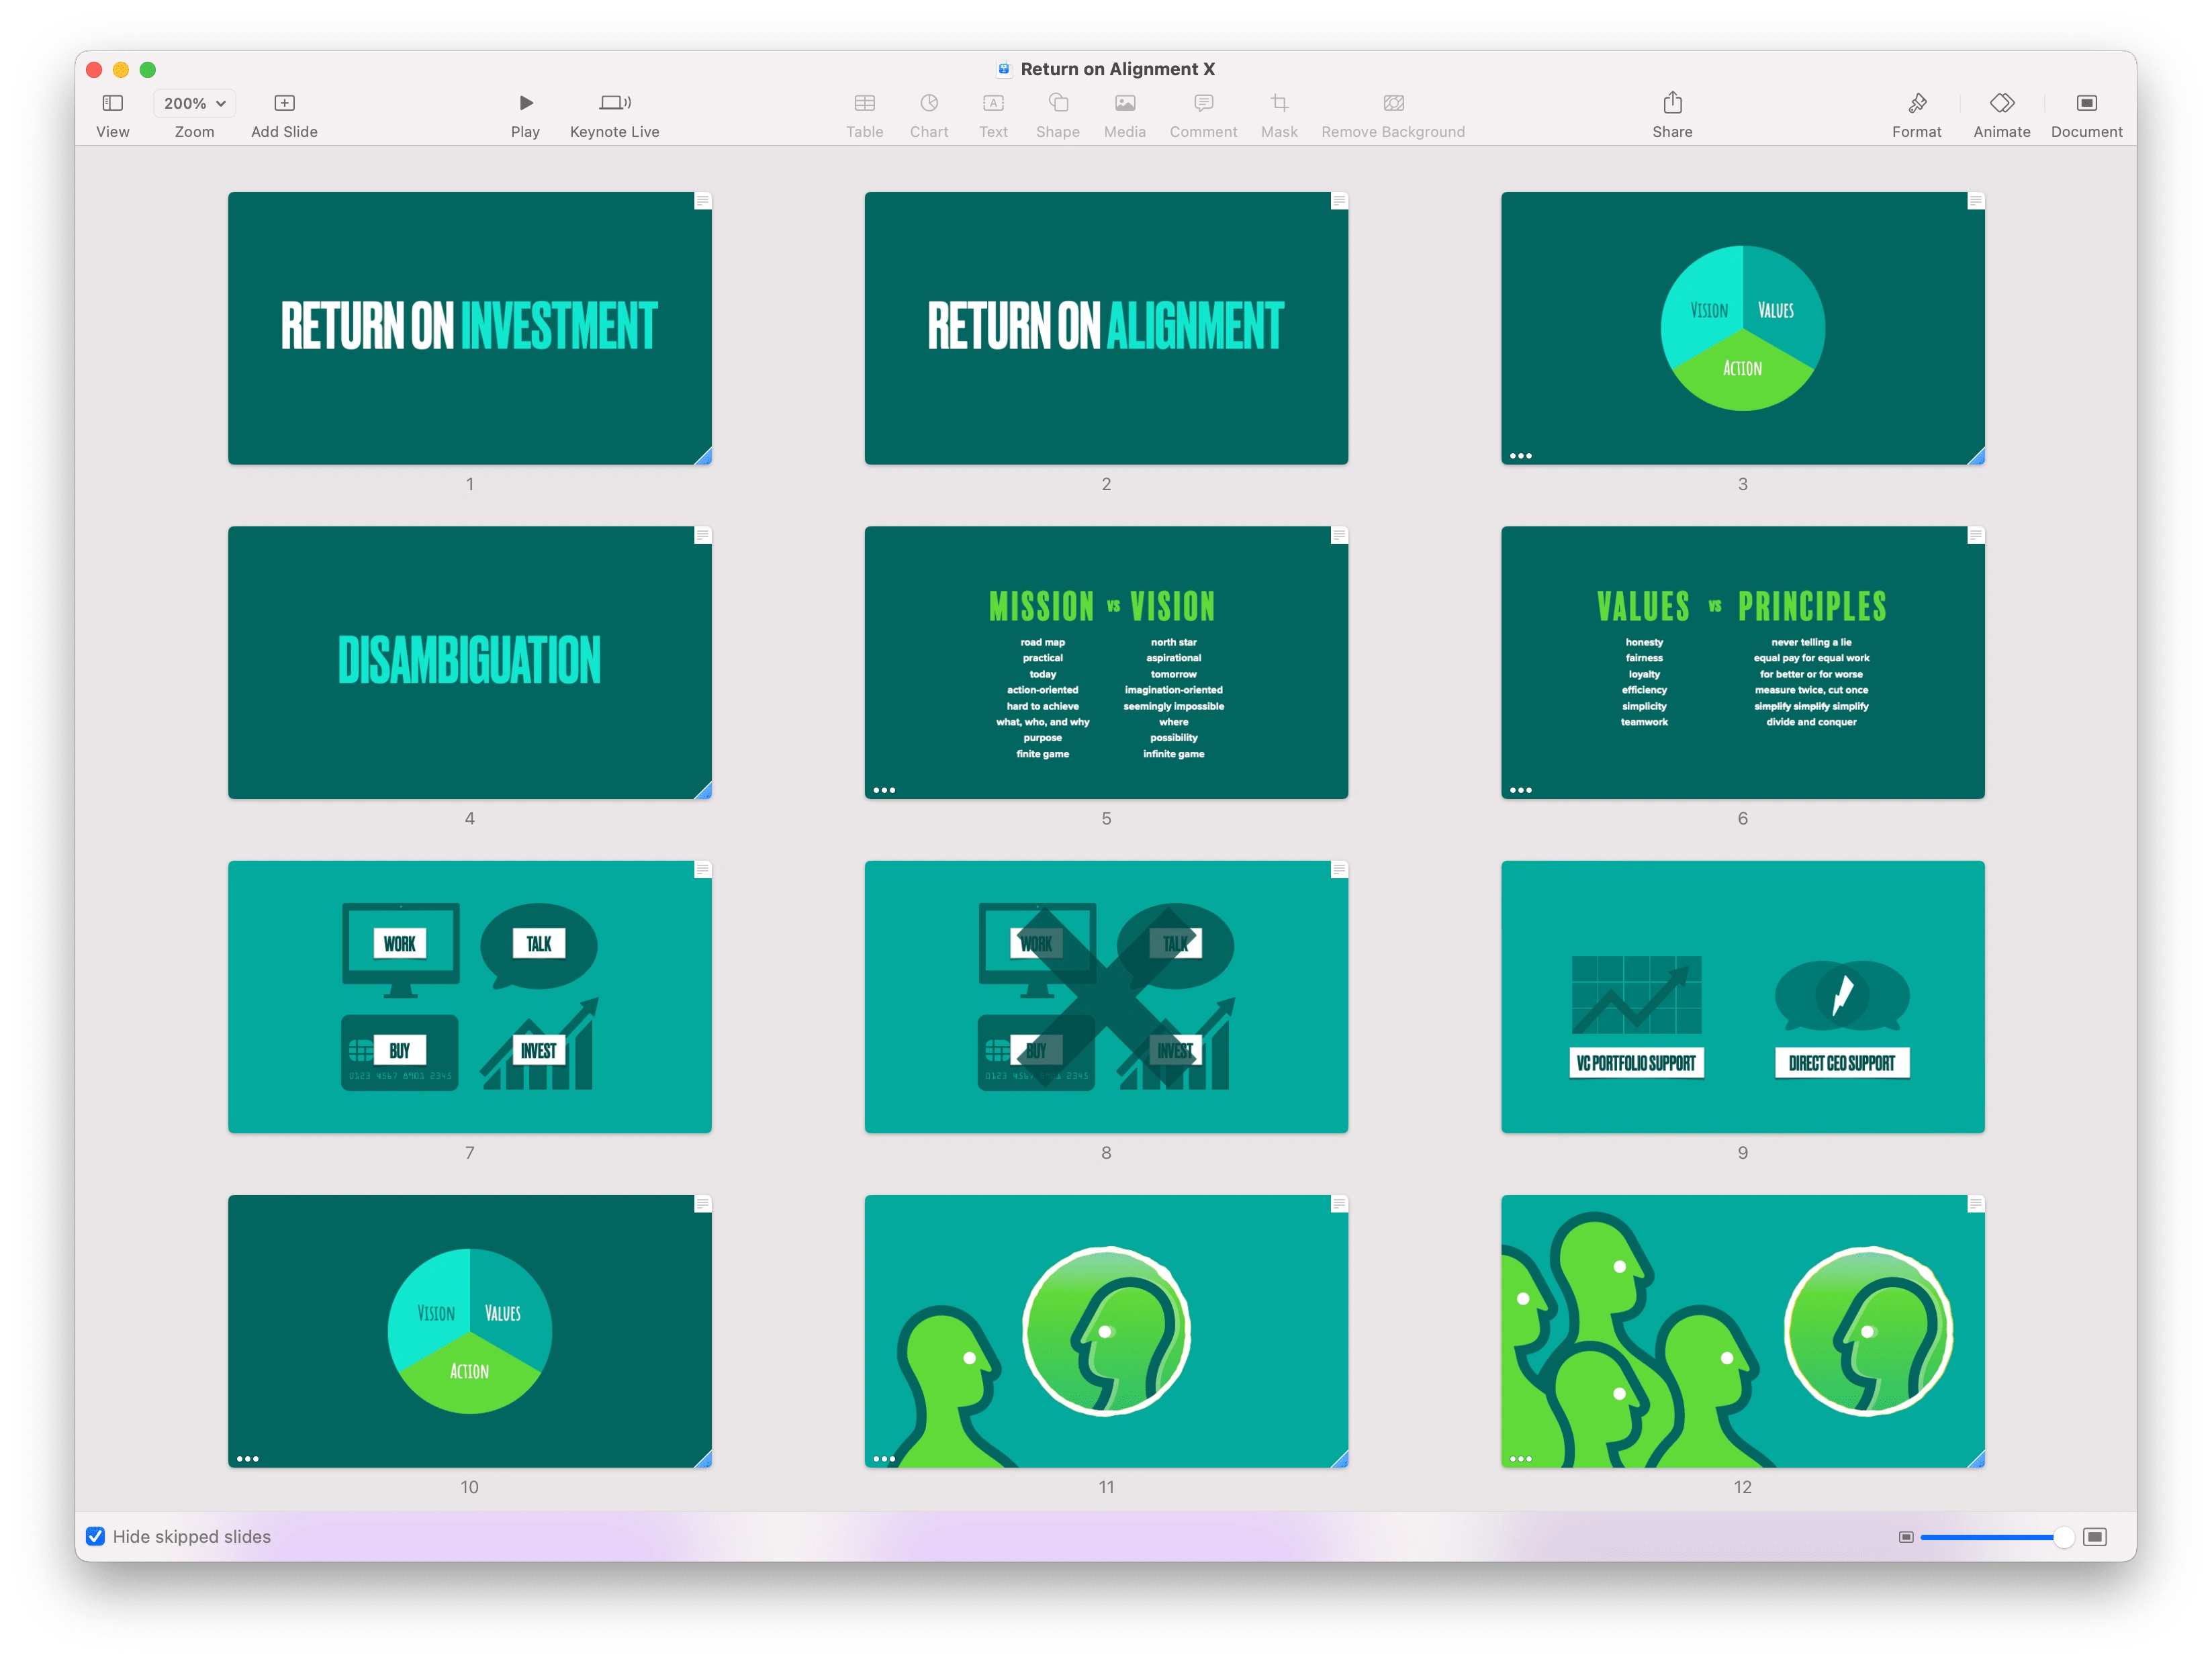2212x1661 pixels.
Task: Insert a Chart from the toolbar
Action: (x=928, y=115)
